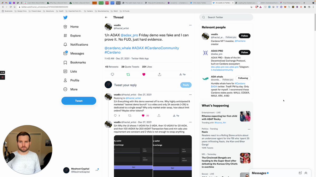This screenshot has height=177, width=316.
Task: Open VC Funds bookmarks folder
Action: coord(124,11)
